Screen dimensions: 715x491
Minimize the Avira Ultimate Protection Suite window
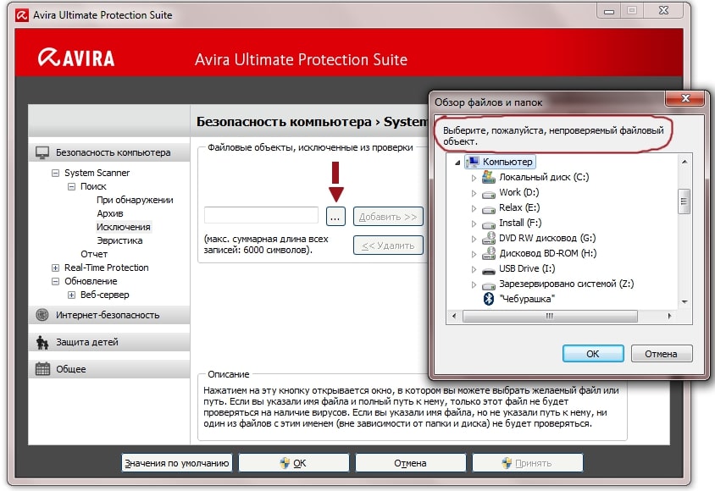coord(609,11)
